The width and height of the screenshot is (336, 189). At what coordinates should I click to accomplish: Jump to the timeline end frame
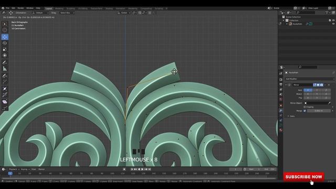point(150,169)
